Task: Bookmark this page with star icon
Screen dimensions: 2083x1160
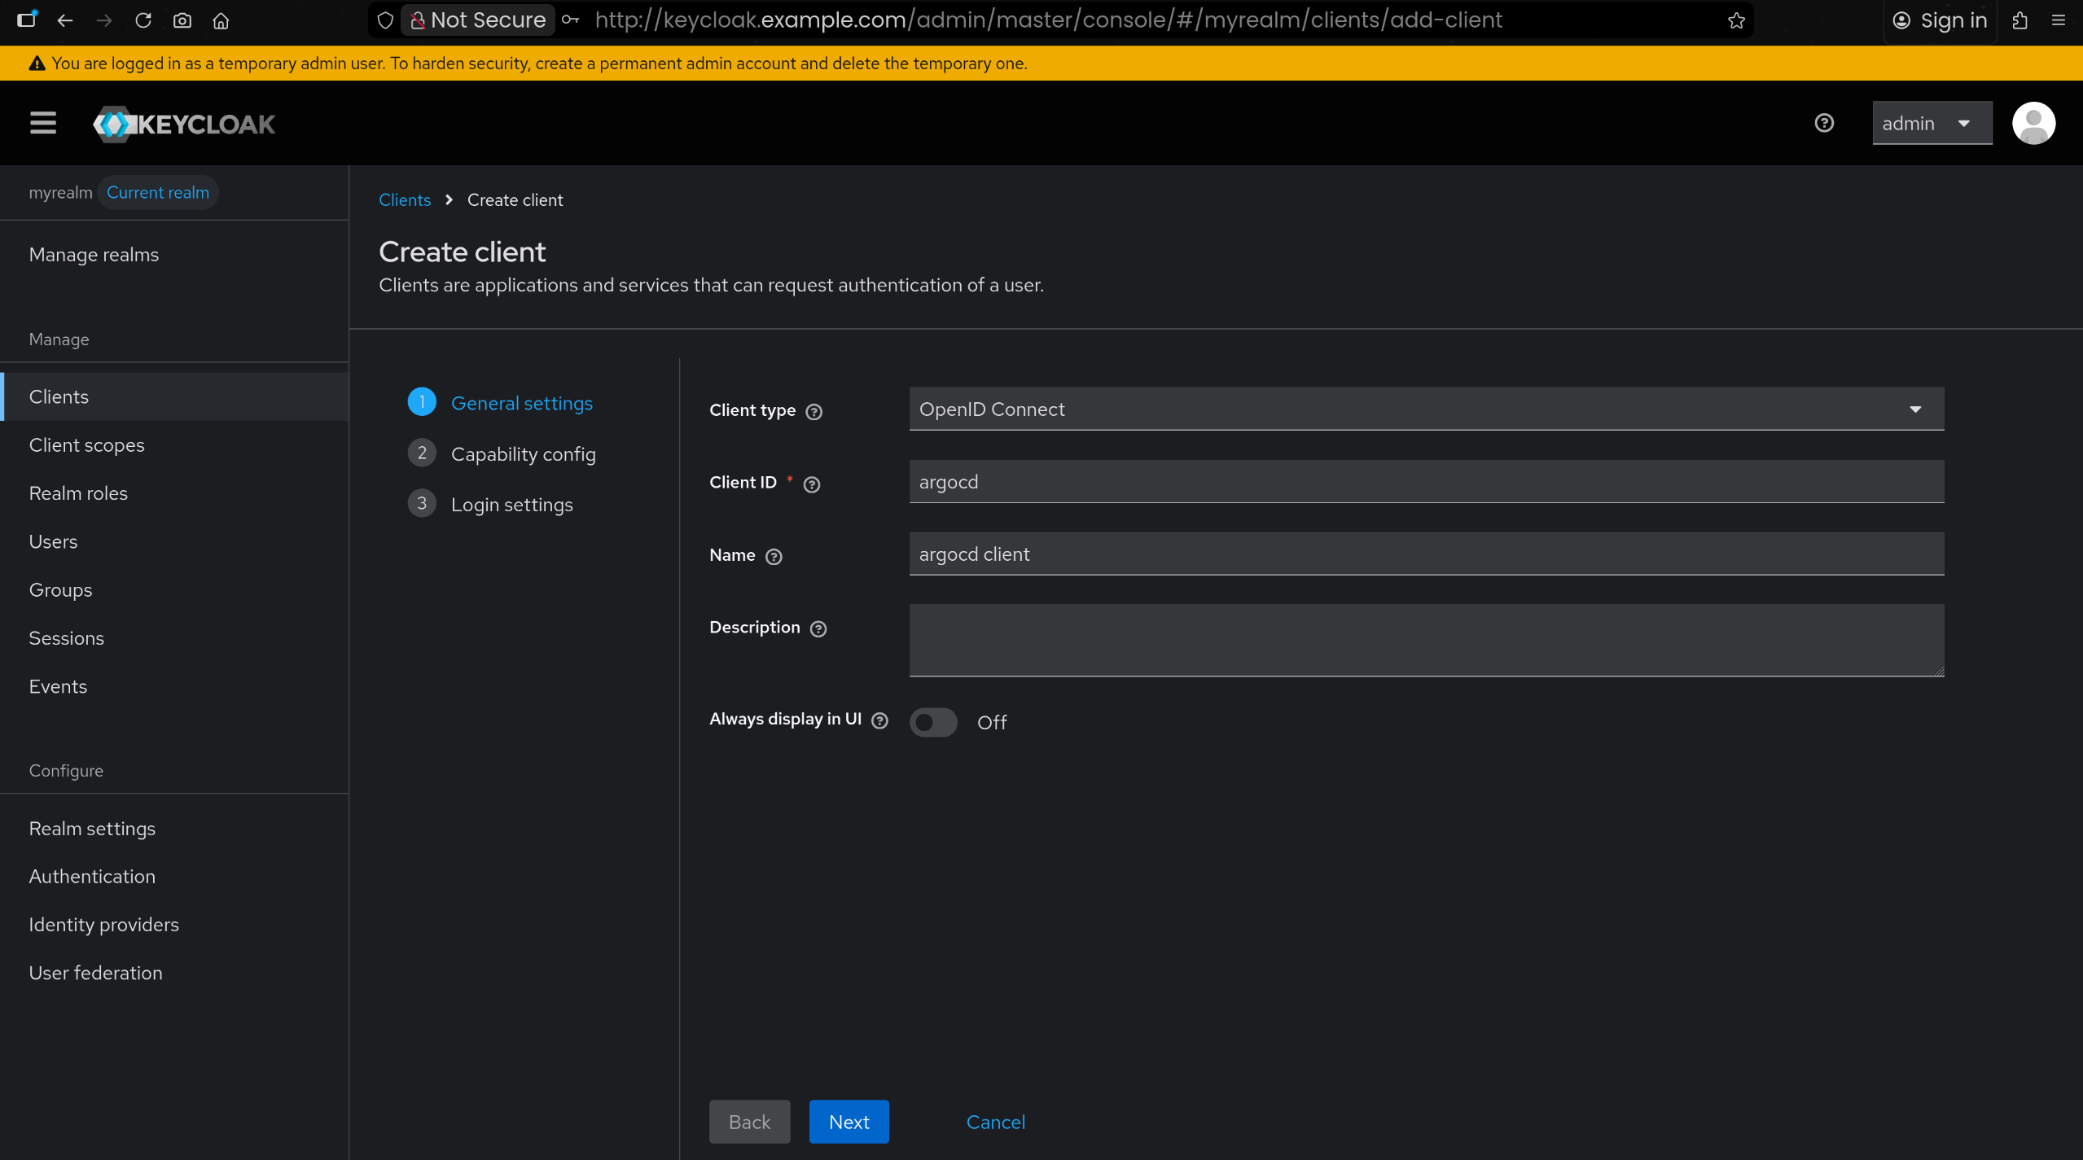Action: pos(1736,20)
